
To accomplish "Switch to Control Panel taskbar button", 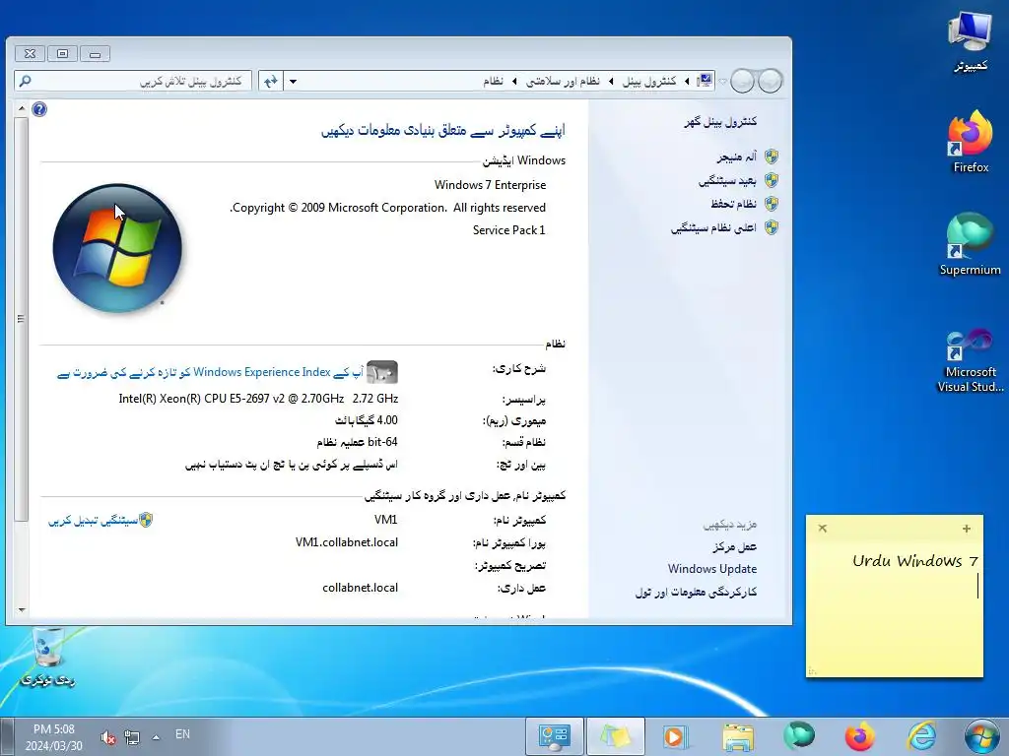I will point(554,736).
